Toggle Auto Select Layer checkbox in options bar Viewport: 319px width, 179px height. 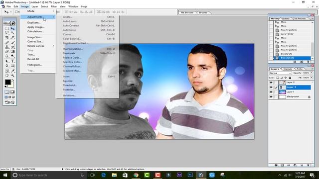[x=16, y=12]
